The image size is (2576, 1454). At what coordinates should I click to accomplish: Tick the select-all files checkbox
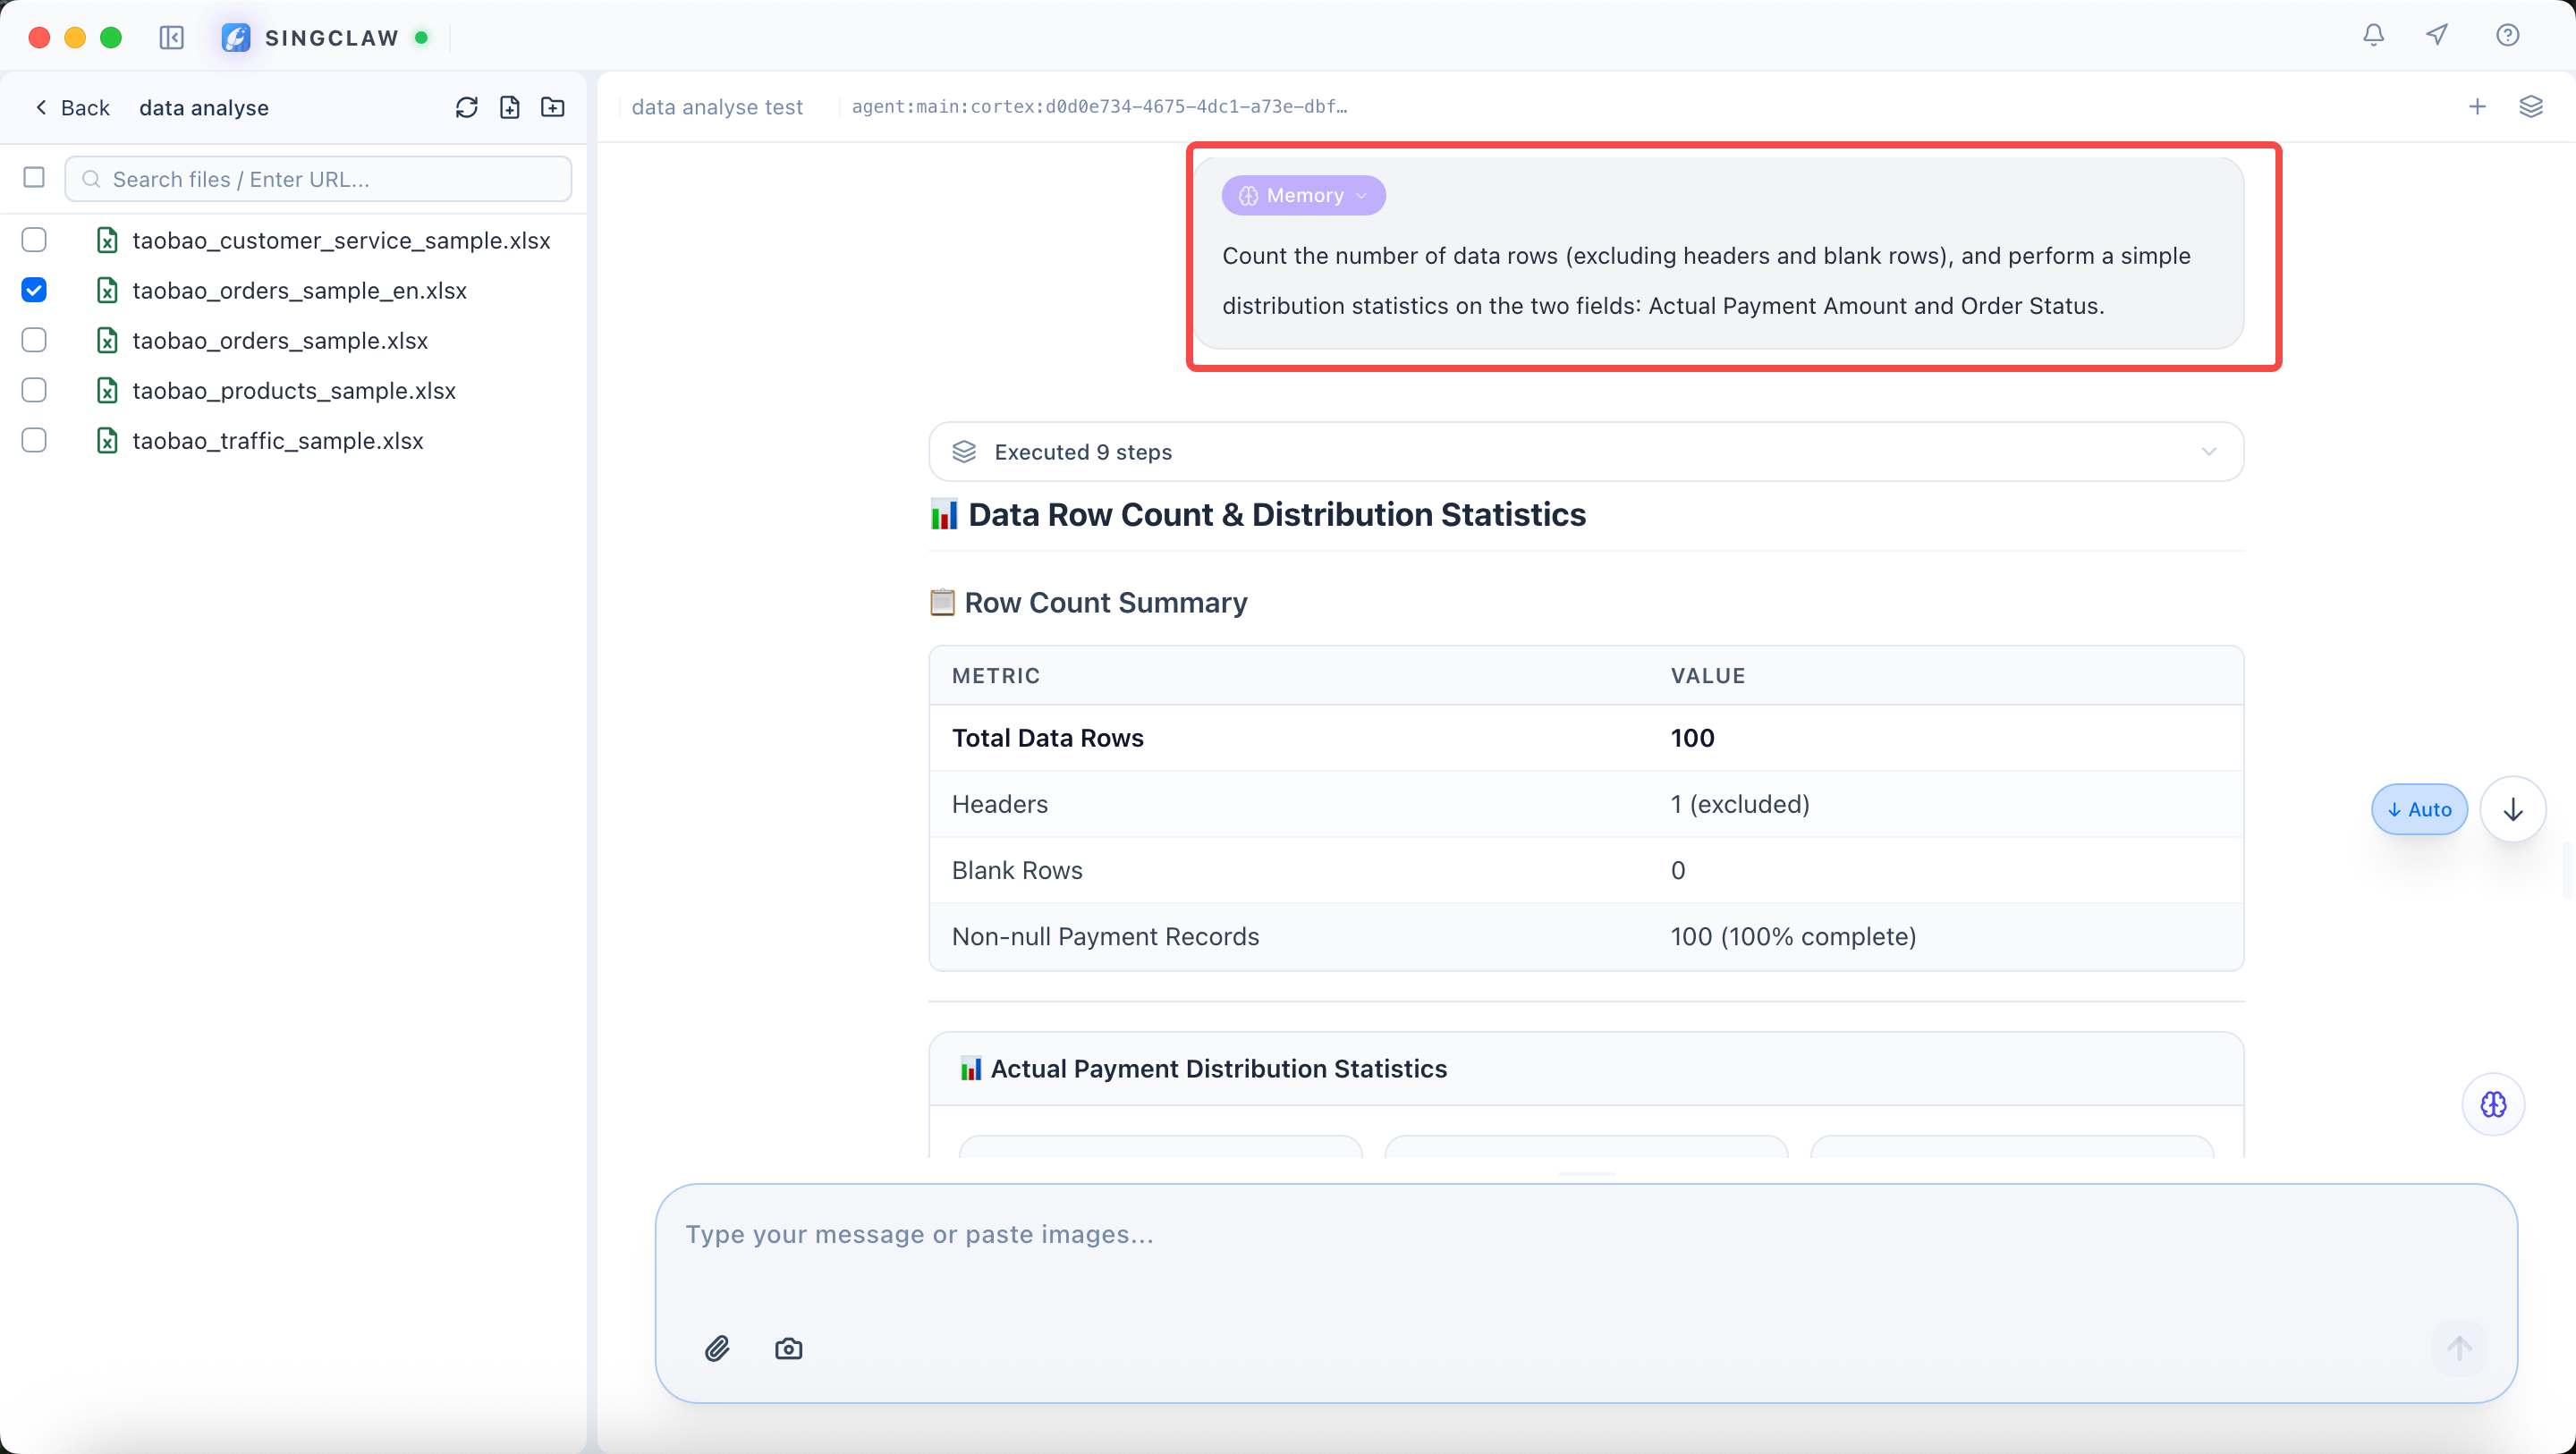pyautogui.click(x=34, y=177)
